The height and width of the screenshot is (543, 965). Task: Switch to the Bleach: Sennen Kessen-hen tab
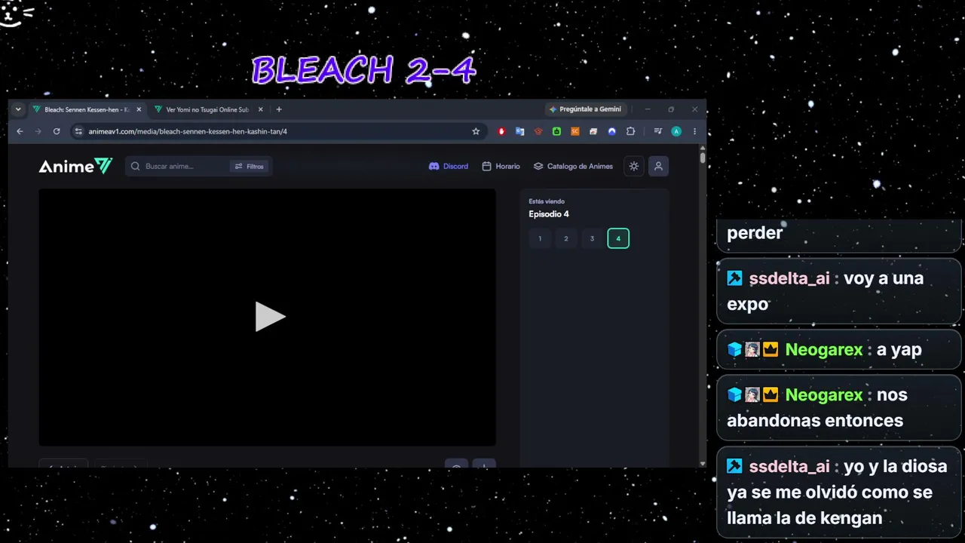pos(87,109)
